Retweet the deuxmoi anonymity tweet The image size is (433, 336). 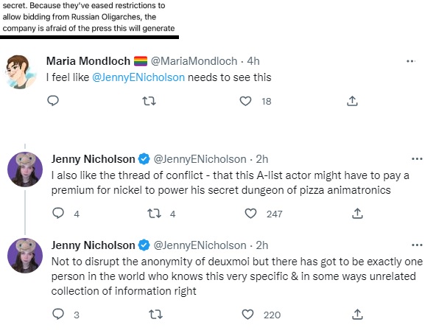point(156,315)
